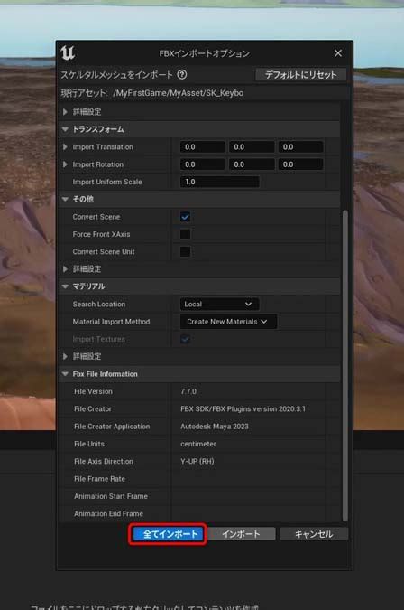Image resolution: width=404 pixels, height=610 pixels.
Task: Click the スケルタルメッシュをインポート heading
Action: tap(116, 75)
